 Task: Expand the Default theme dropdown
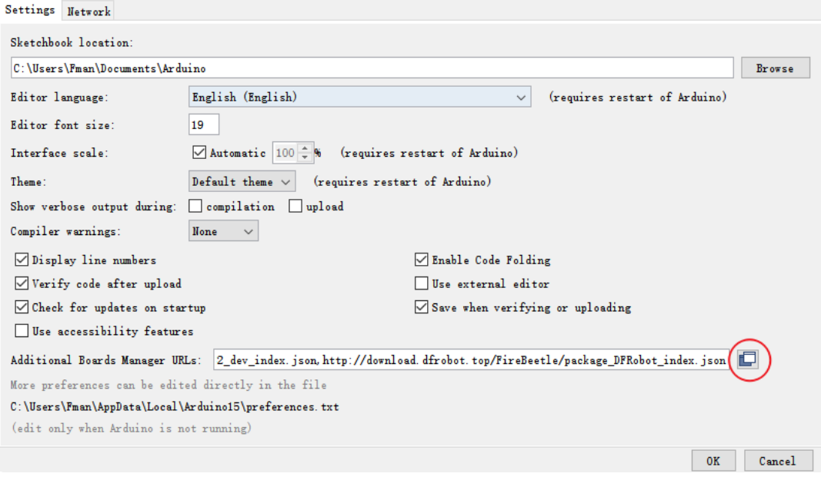pyautogui.click(x=242, y=181)
